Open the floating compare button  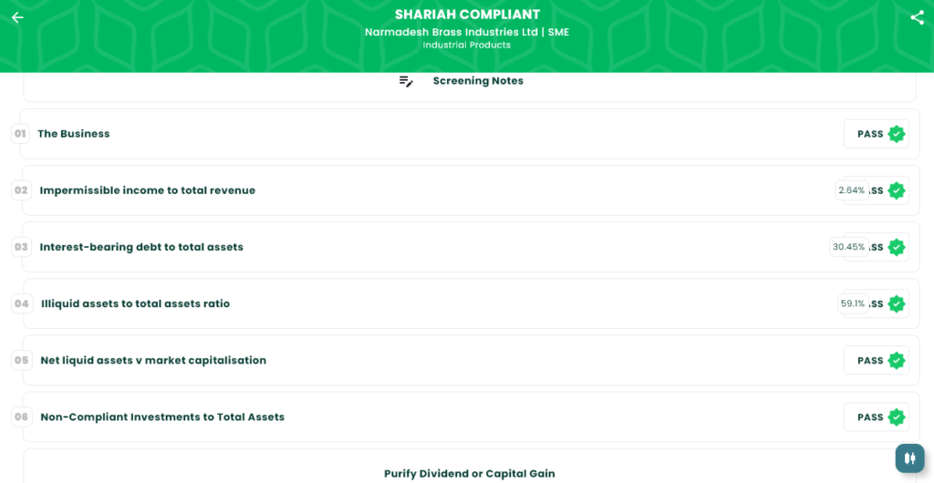tap(909, 457)
